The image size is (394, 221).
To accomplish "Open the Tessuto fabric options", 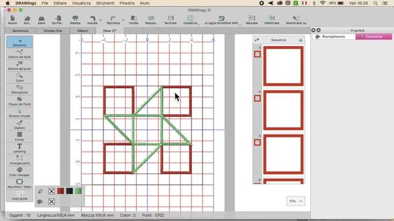I will point(151,20).
